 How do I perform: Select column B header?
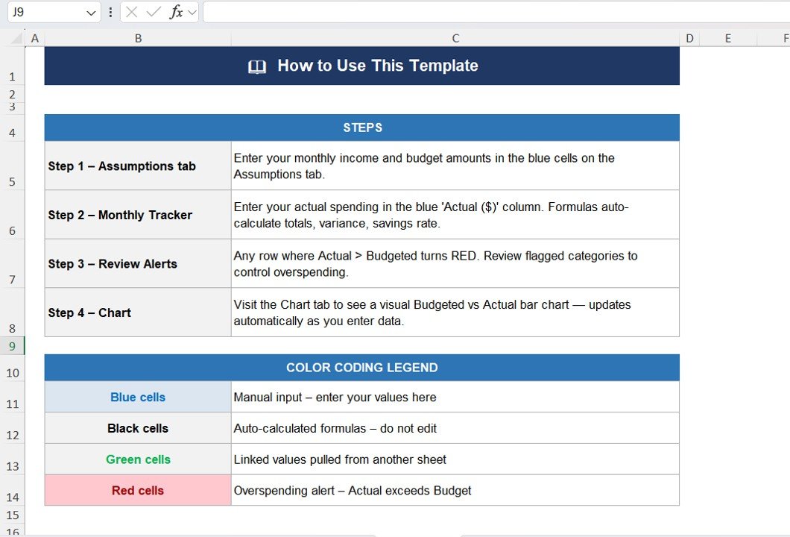[x=138, y=39]
